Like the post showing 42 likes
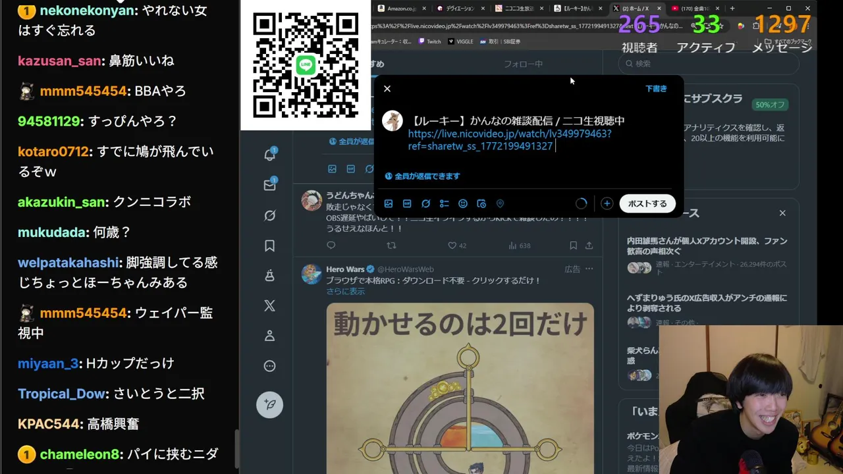This screenshot has height=474, width=843. click(x=456, y=246)
